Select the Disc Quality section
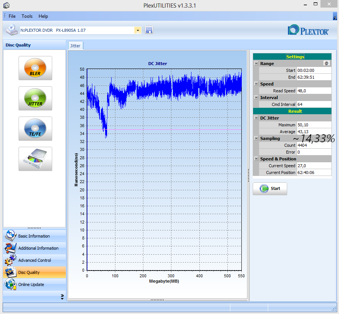This screenshot has height=314, width=339. (34, 272)
